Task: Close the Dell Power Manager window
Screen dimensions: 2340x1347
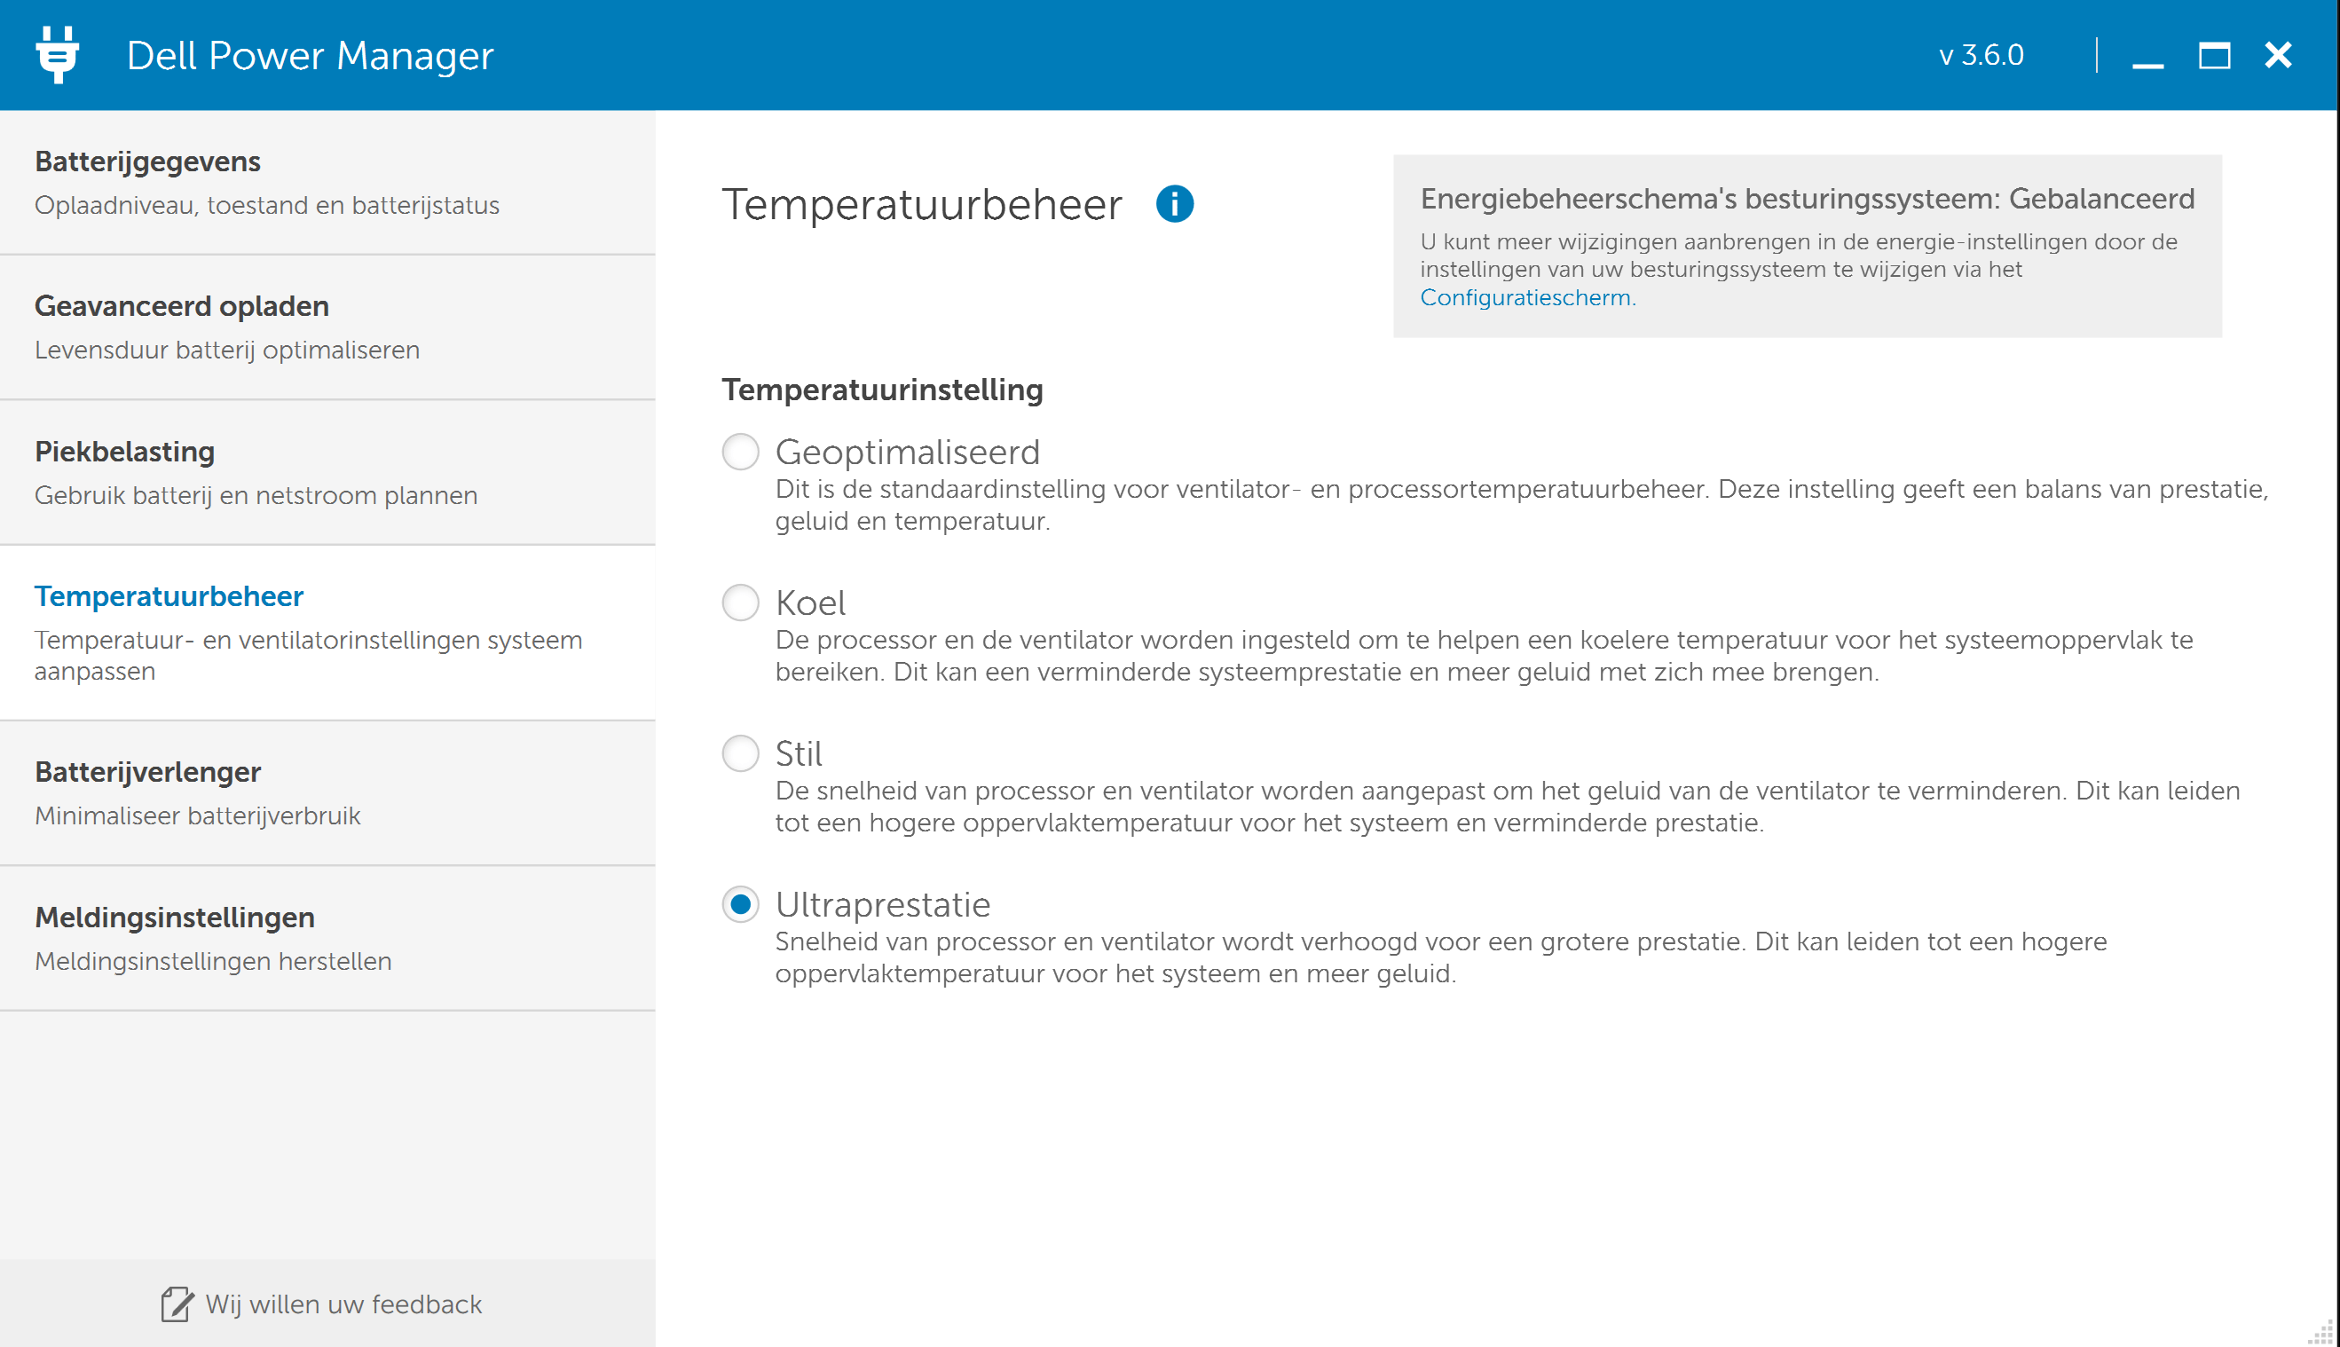Action: (2278, 56)
